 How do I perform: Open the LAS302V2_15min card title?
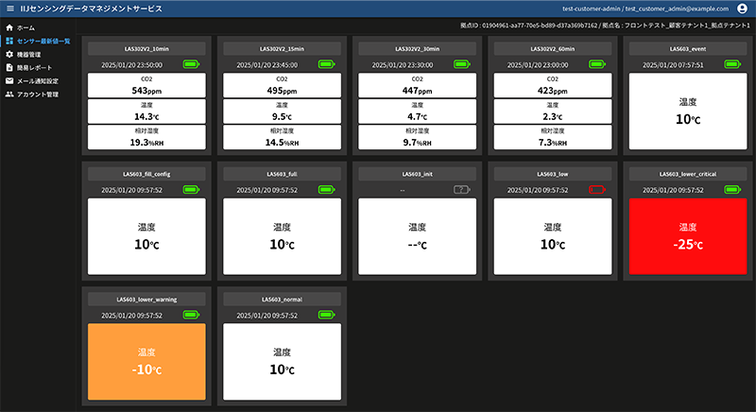[280, 47]
